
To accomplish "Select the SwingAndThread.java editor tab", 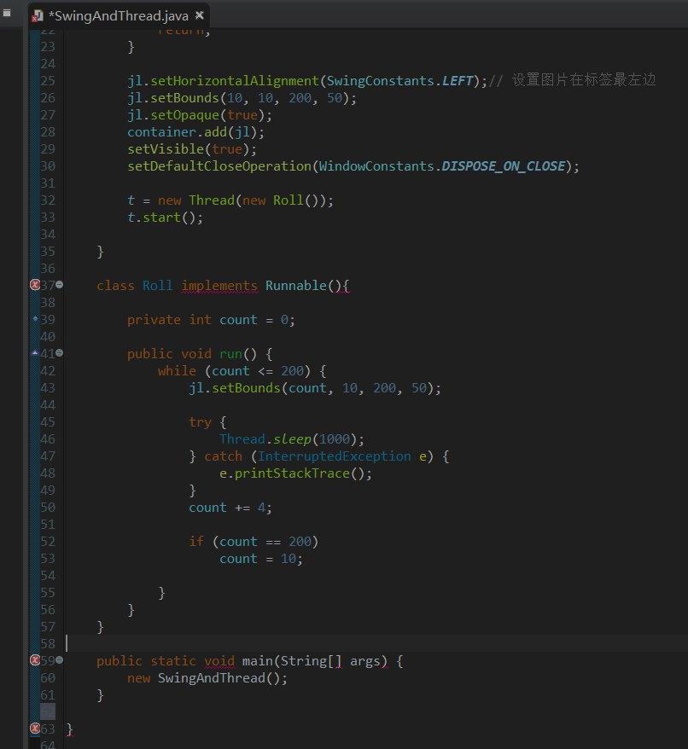I will [119, 15].
